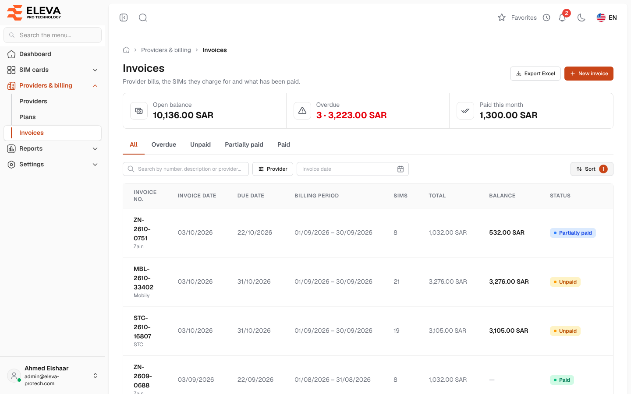Open the search magnifier icon in header
This screenshot has width=631, height=394.
pos(143,18)
